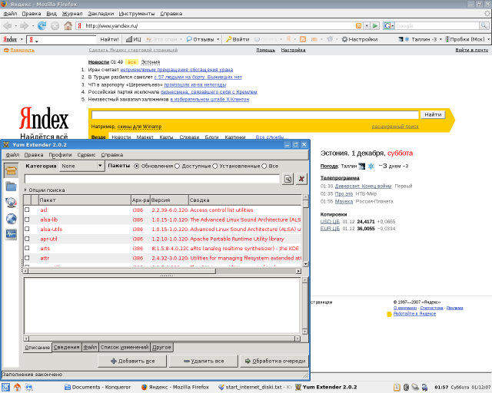The height and width of the screenshot is (393, 492).
Task: Expand Опции поиска section
Action: click(45, 190)
